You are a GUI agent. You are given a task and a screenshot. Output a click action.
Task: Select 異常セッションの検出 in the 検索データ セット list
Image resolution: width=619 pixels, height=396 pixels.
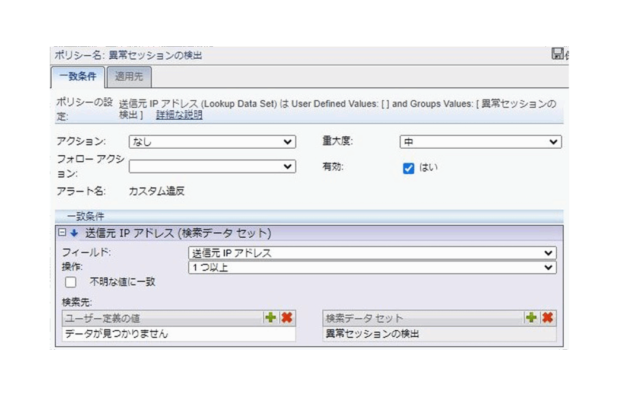373,334
